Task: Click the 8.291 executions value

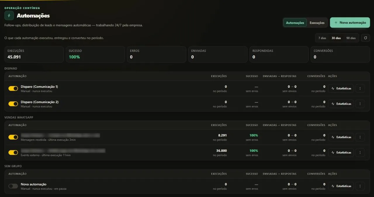Action: (x=222, y=135)
